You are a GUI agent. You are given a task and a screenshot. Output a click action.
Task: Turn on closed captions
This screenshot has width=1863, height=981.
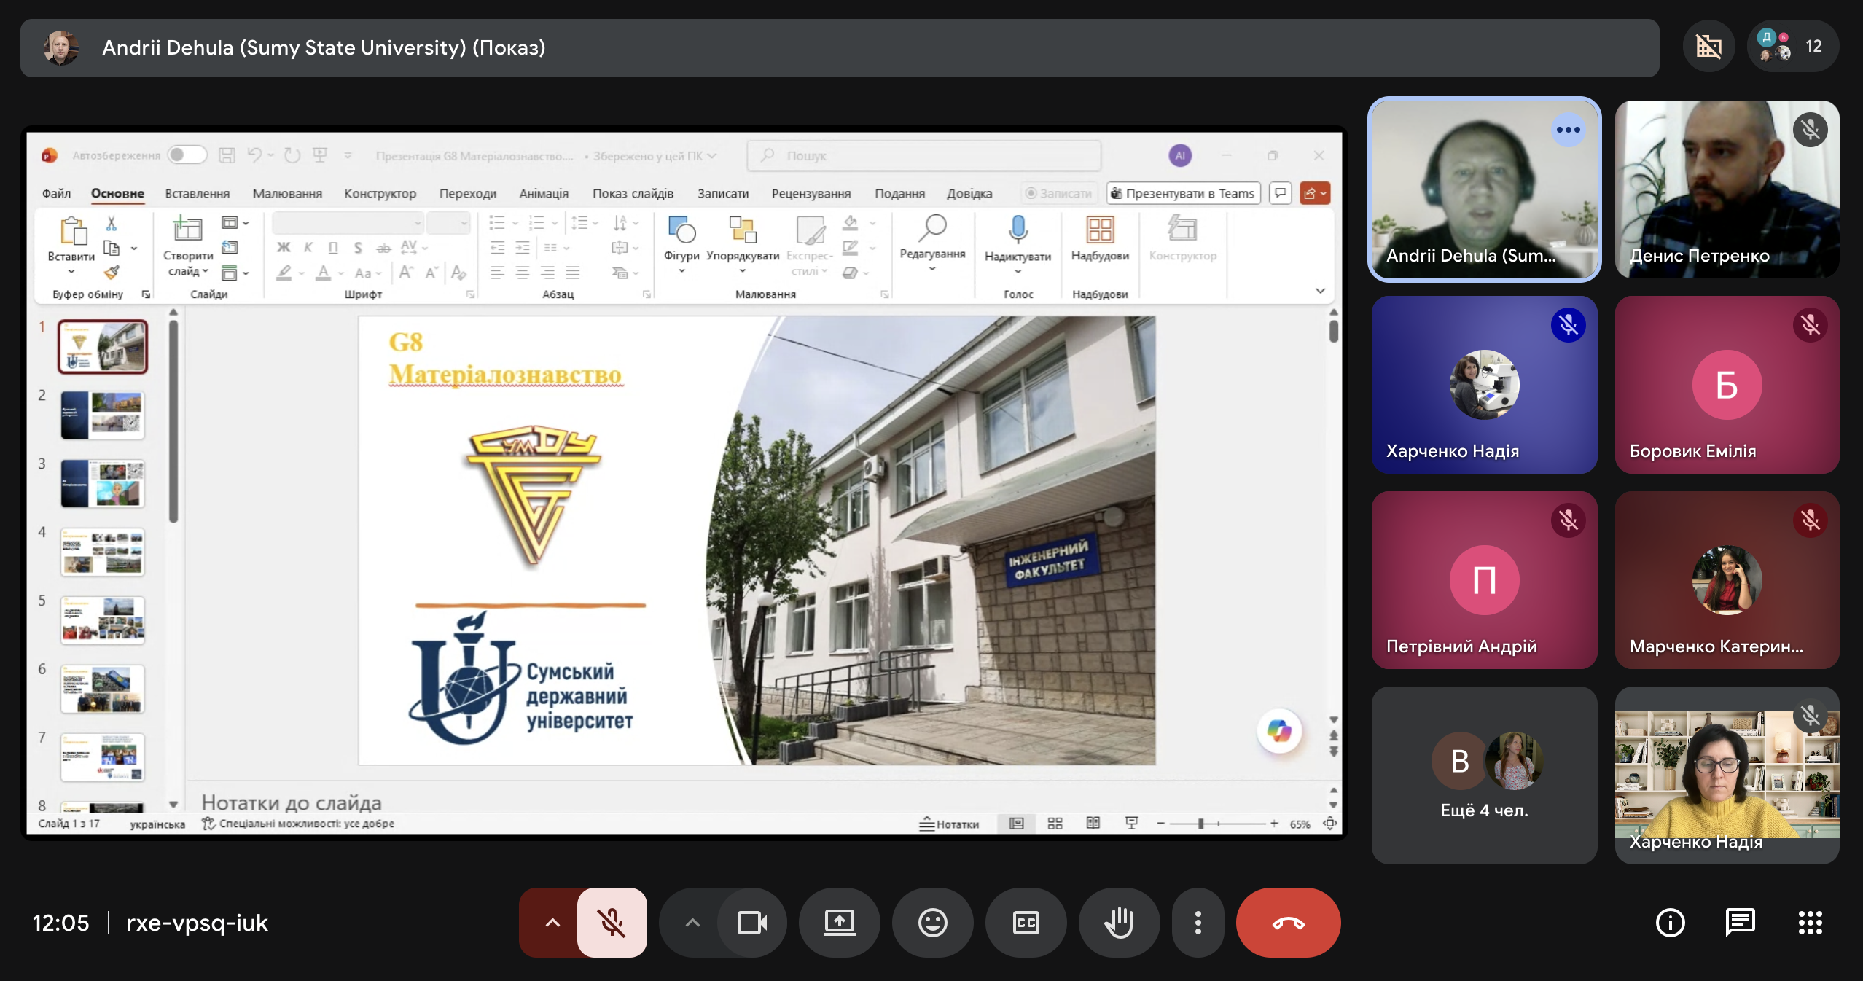pos(1026,923)
